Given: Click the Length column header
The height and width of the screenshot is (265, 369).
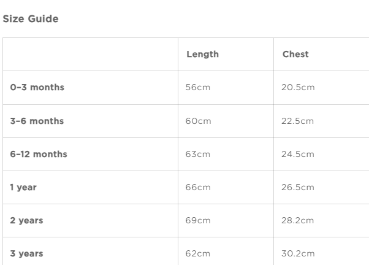Looking at the screenshot, I should 202,55.
